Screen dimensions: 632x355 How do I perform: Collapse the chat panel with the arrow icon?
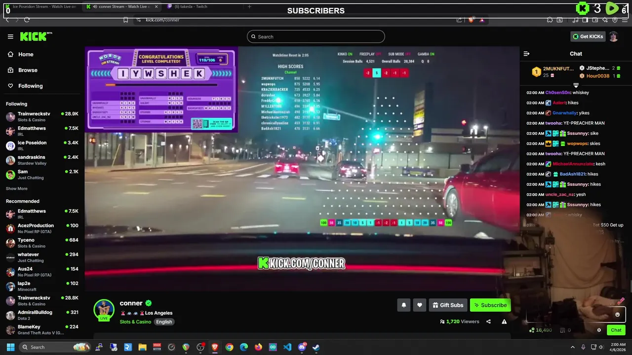point(526,54)
